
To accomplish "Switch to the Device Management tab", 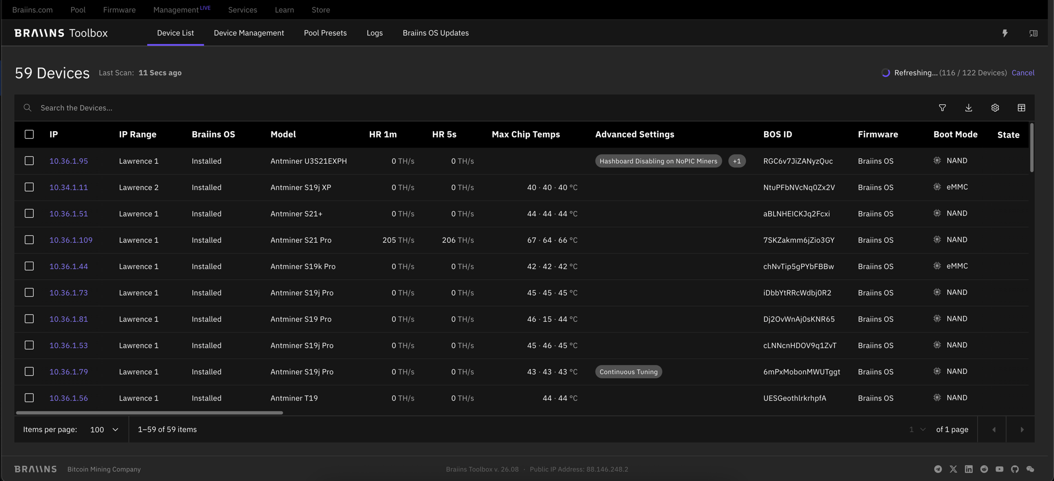I will coord(249,33).
